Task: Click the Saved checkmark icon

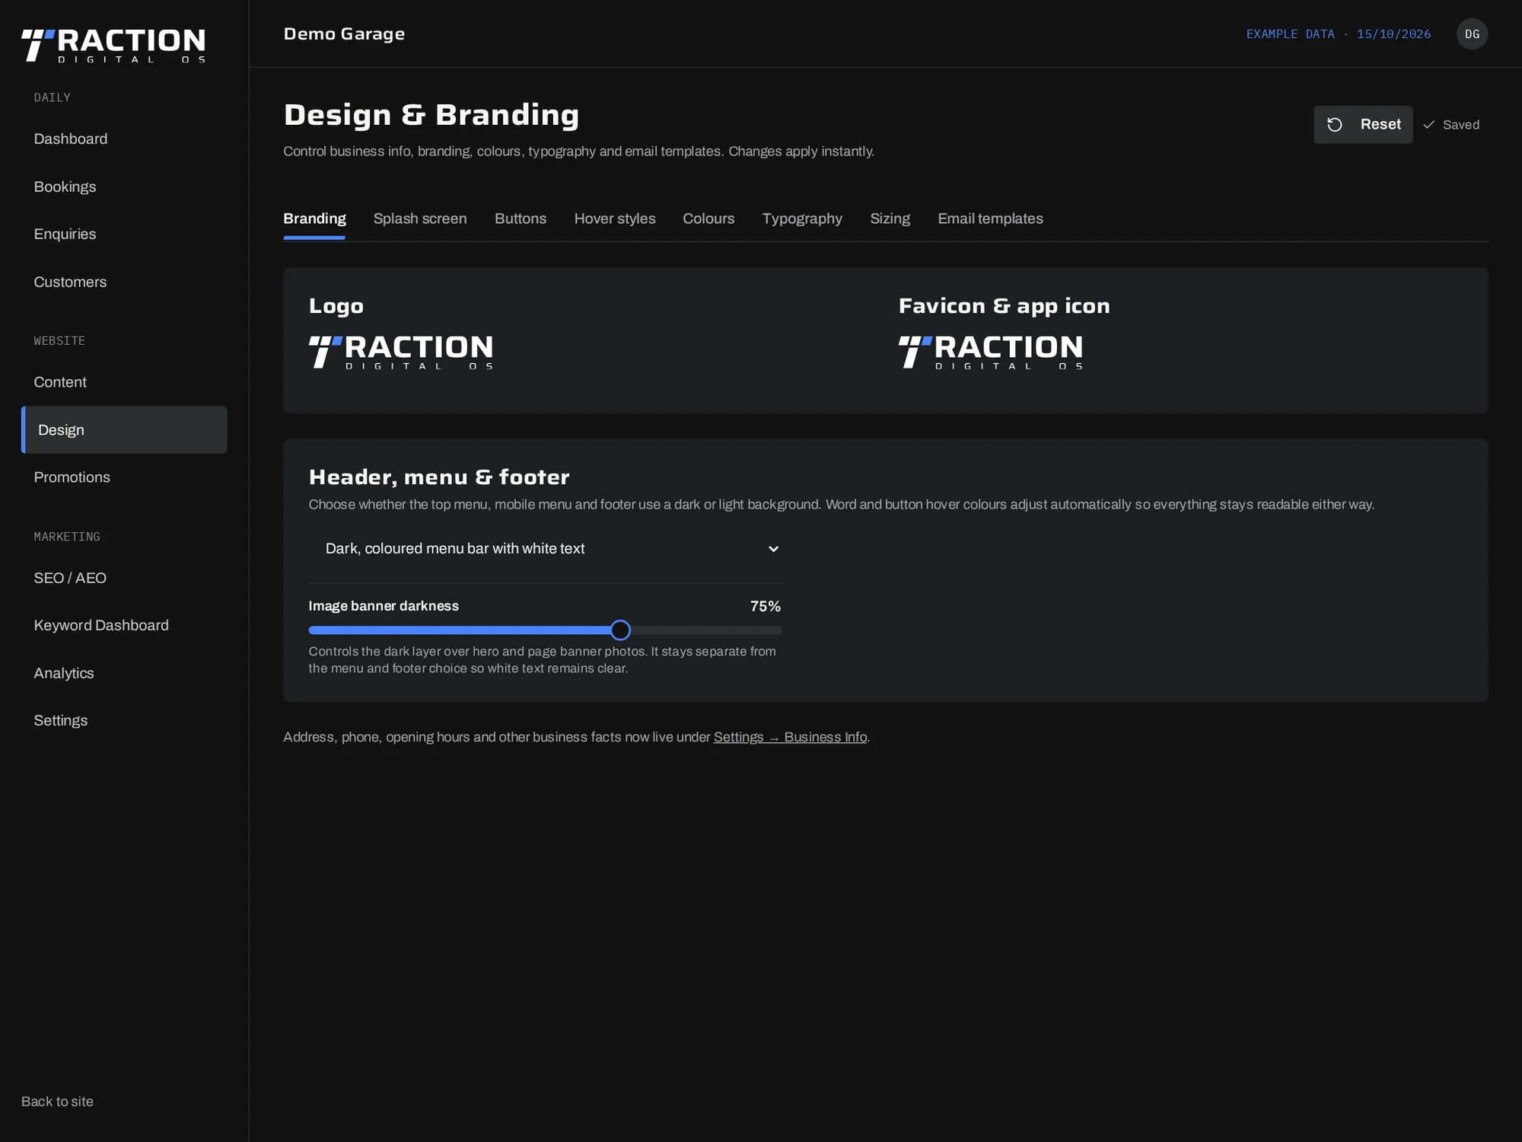Action: (1429, 125)
